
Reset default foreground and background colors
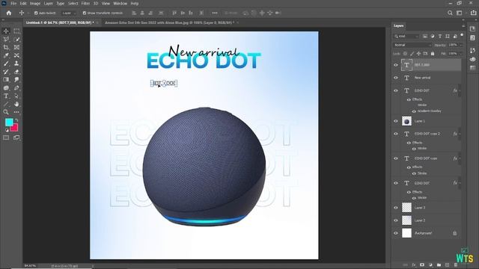coord(7,130)
